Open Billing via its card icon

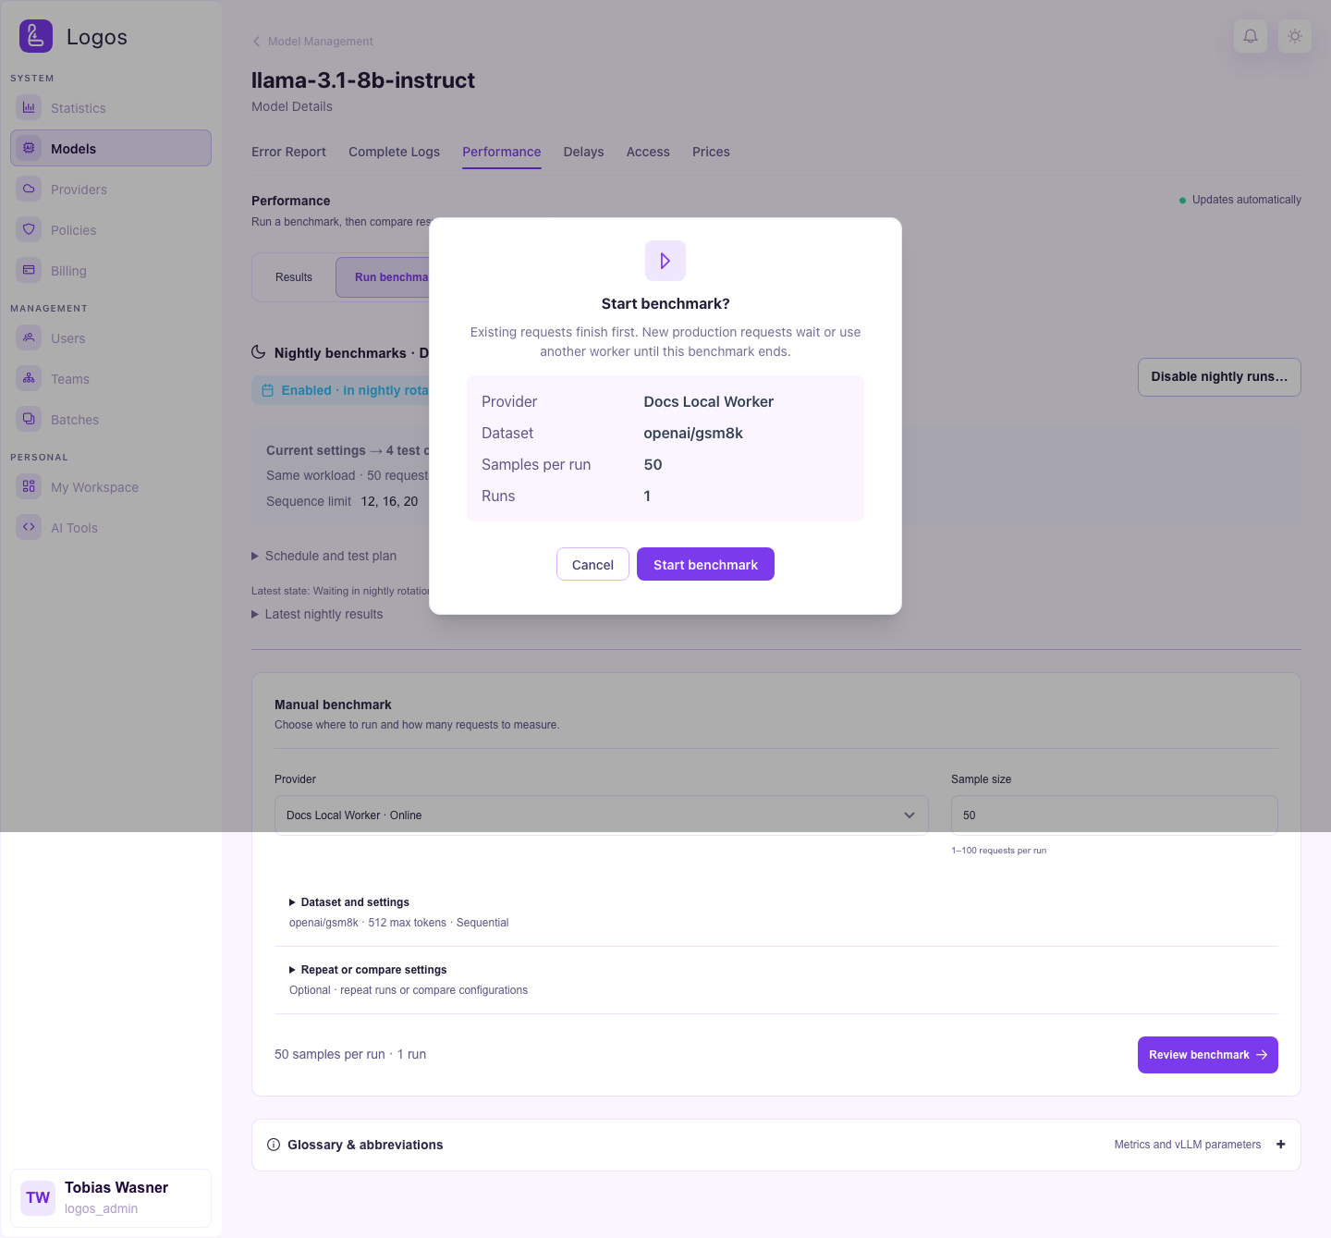tap(29, 270)
